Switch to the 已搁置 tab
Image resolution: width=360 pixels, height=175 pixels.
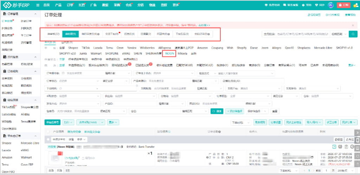(x=146, y=34)
